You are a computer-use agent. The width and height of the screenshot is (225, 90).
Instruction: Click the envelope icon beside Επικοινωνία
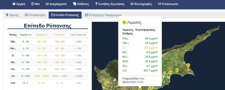(159, 4)
